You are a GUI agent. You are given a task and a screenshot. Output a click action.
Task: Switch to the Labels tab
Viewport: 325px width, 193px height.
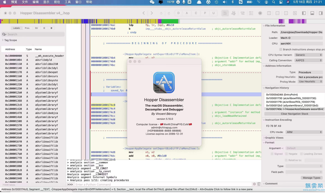16,28
